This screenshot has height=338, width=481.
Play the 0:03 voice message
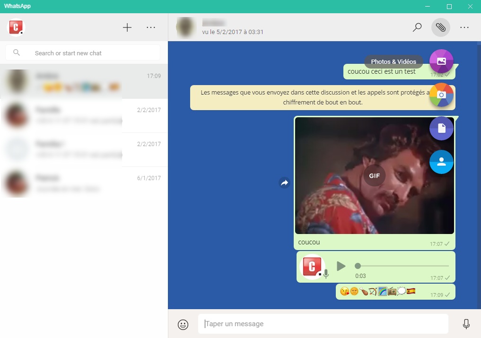[341, 266]
